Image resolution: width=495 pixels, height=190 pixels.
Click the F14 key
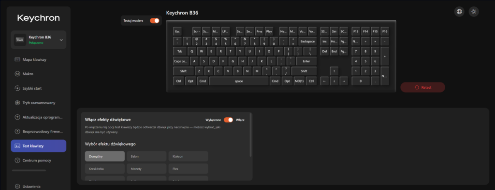coord(365,31)
